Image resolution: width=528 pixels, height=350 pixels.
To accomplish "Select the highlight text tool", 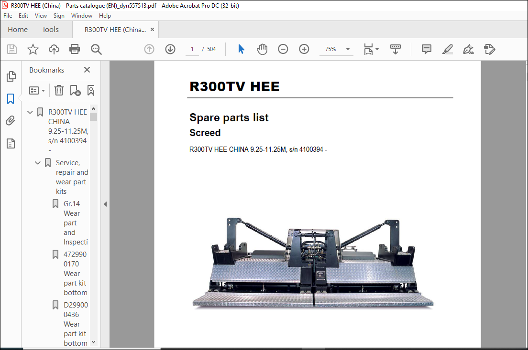I will point(447,49).
